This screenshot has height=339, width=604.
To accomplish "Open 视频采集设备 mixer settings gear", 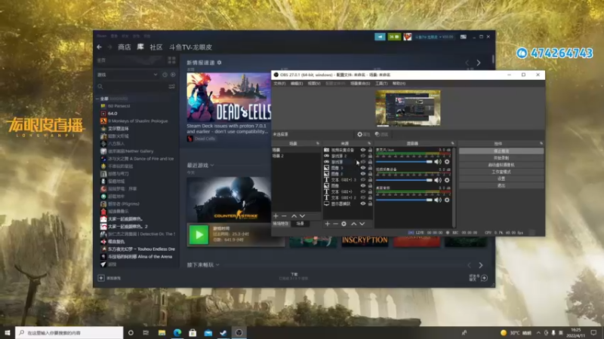I will [x=447, y=180].
